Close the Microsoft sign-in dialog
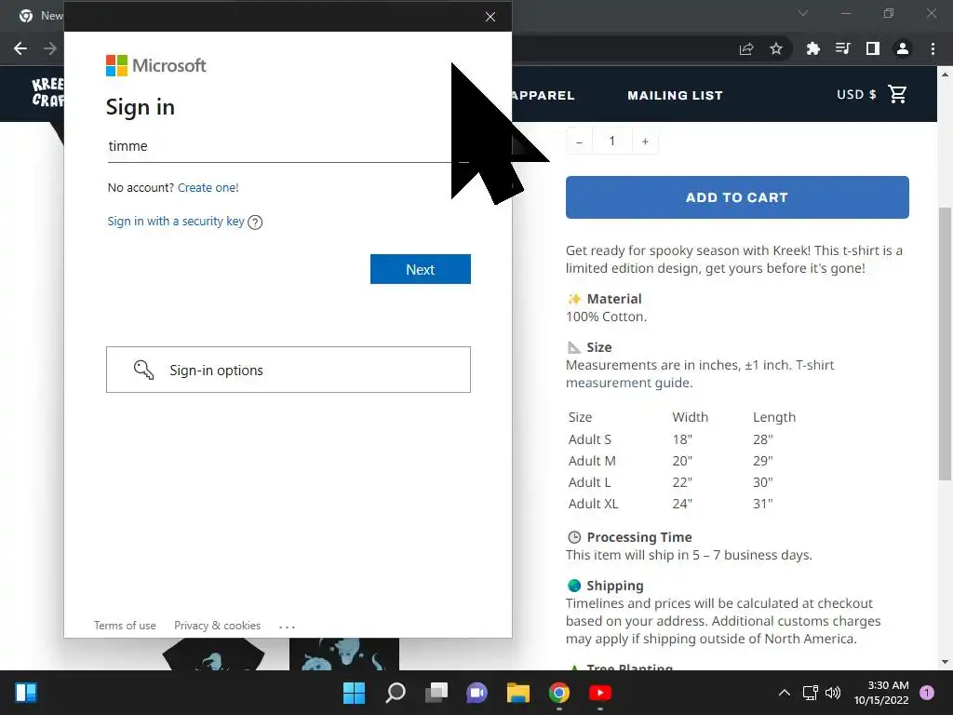 (x=490, y=17)
